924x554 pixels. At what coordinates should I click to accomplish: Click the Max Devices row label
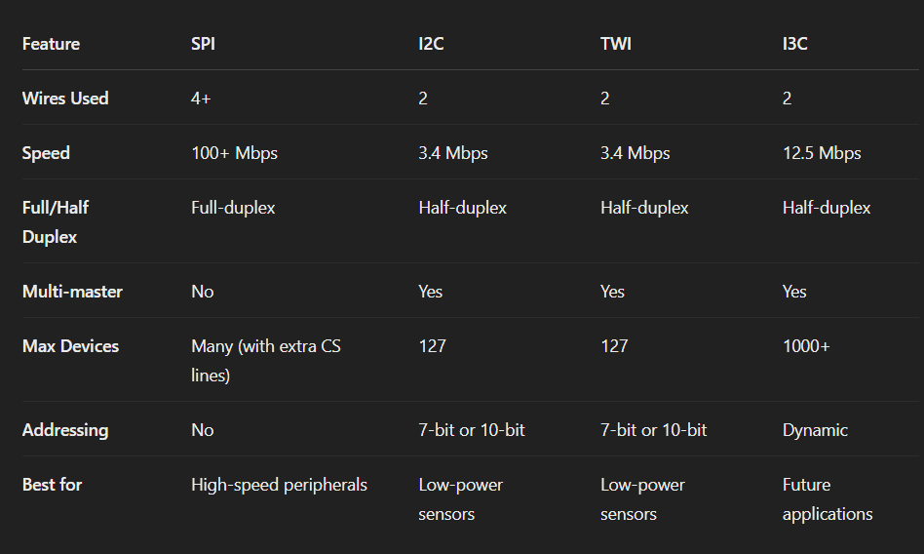tap(70, 345)
